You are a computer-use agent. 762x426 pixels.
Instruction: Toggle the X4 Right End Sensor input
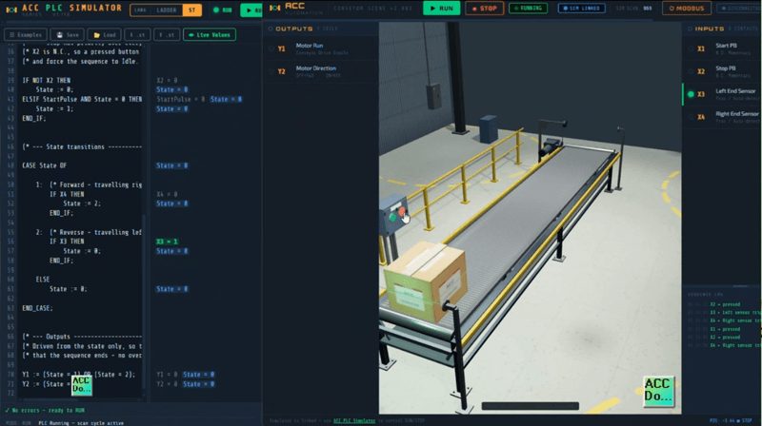click(x=692, y=117)
